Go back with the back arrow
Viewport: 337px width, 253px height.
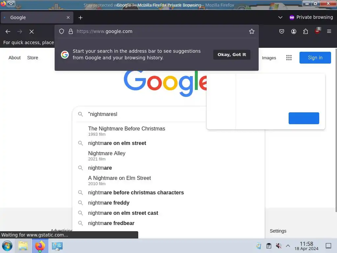[x=8, y=32]
